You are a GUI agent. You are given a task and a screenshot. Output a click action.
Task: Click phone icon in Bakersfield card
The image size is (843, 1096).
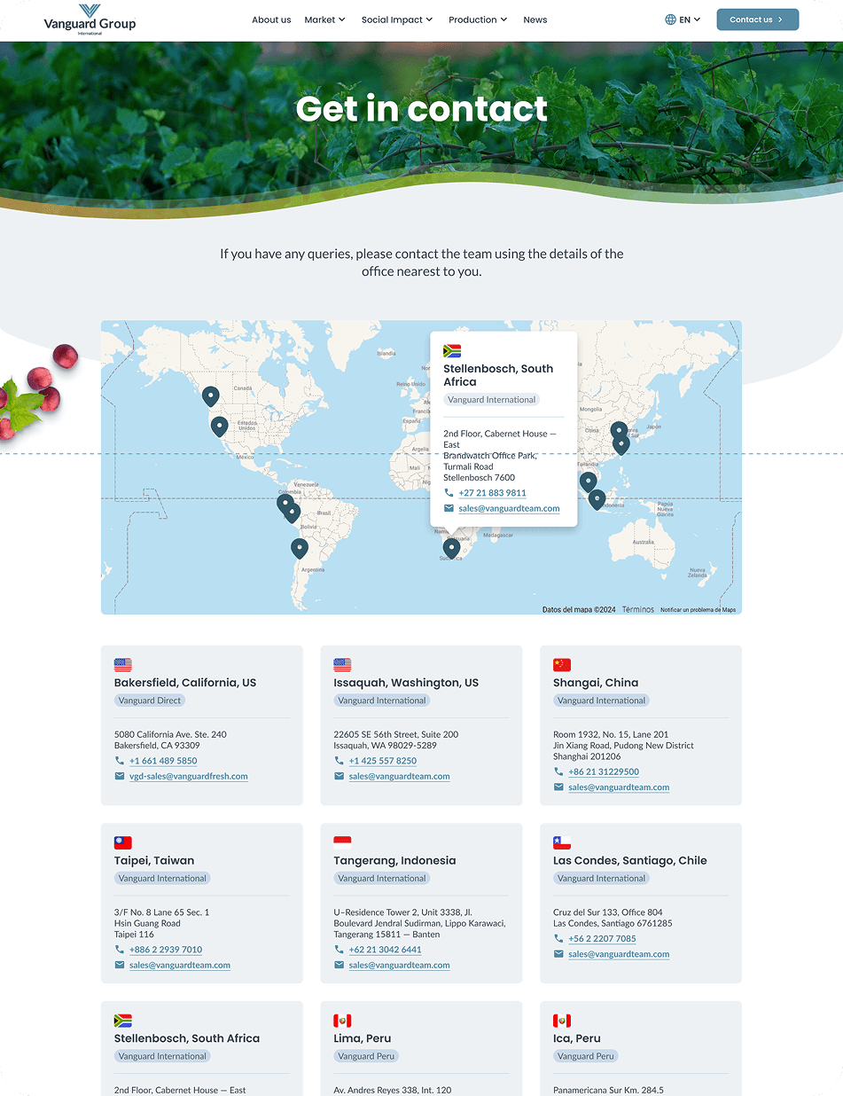pos(120,761)
